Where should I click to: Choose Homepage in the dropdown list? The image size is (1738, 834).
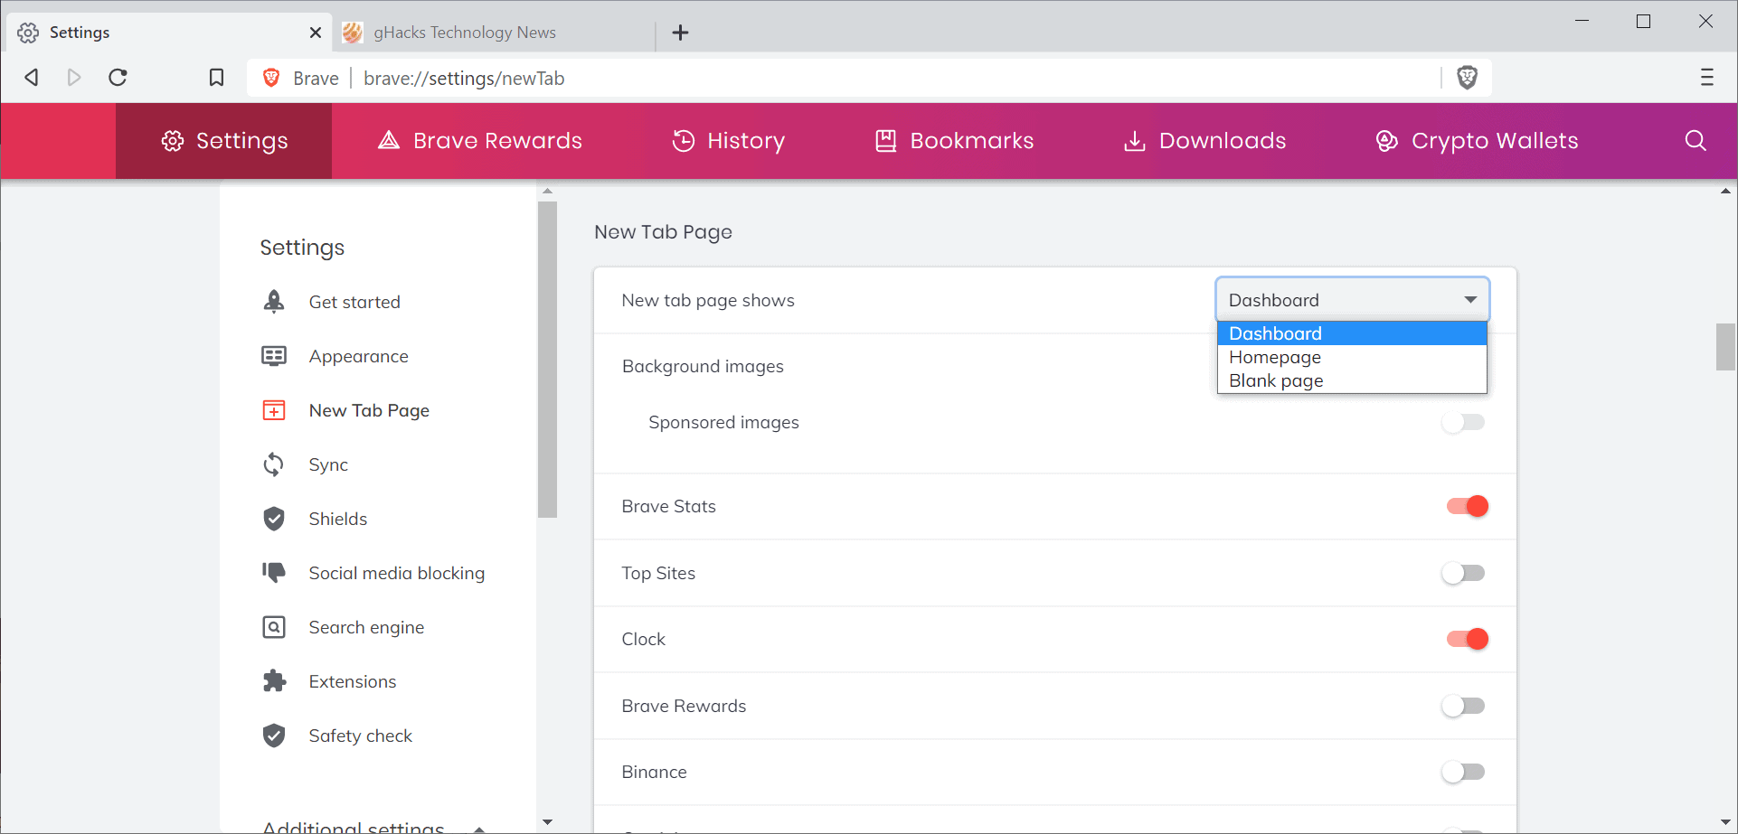(1352, 357)
